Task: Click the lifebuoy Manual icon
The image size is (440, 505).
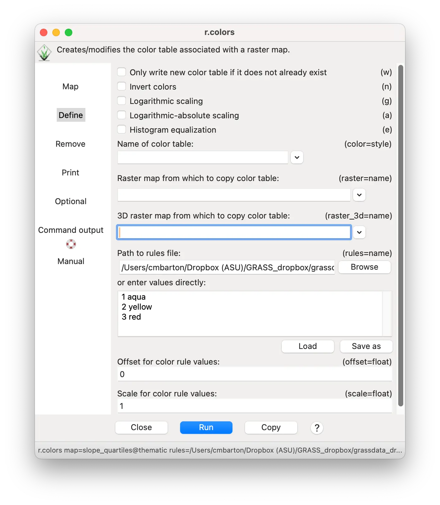Action: coord(71,244)
